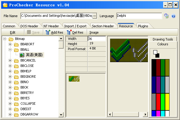This screenshot has width=180, height=120.
Task: Select the 英语(美国) bitmap resource item
Action: click(34, 55)
